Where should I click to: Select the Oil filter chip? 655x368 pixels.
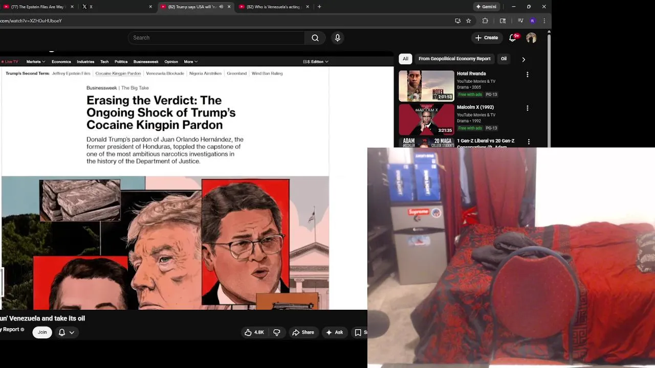point(504,59)
